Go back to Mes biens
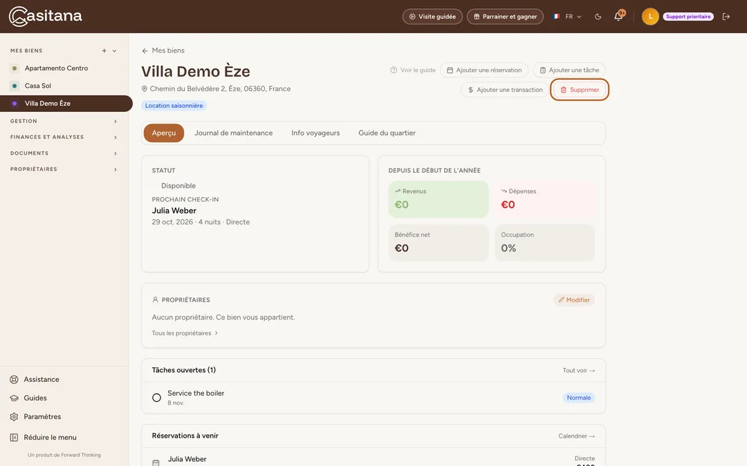Viewport: 747px width, 466px height. click(x=163, y=50)
